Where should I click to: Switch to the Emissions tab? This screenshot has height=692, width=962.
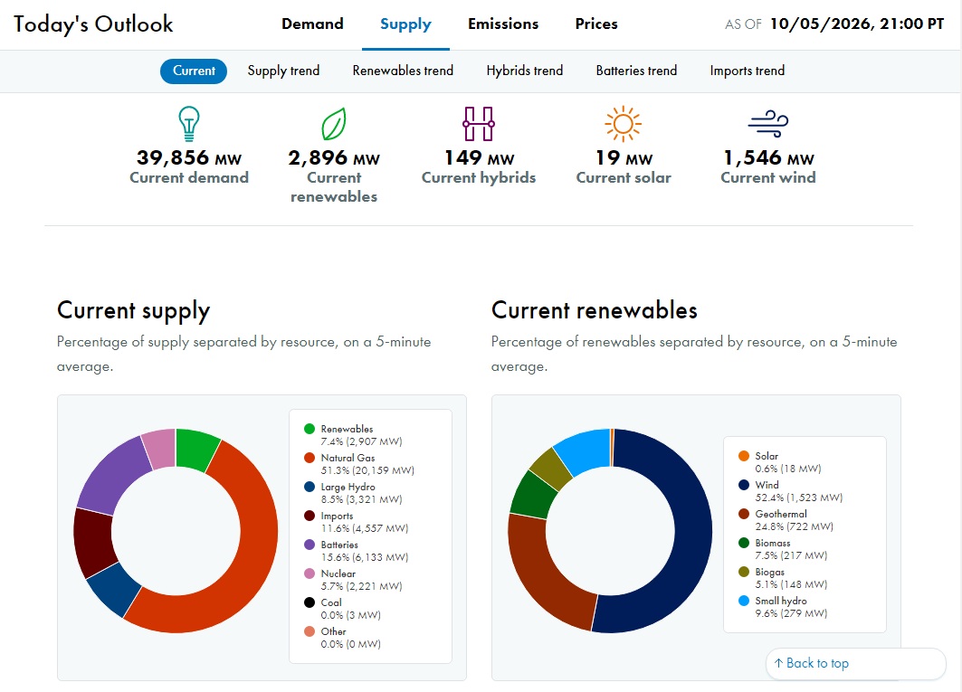503,24
